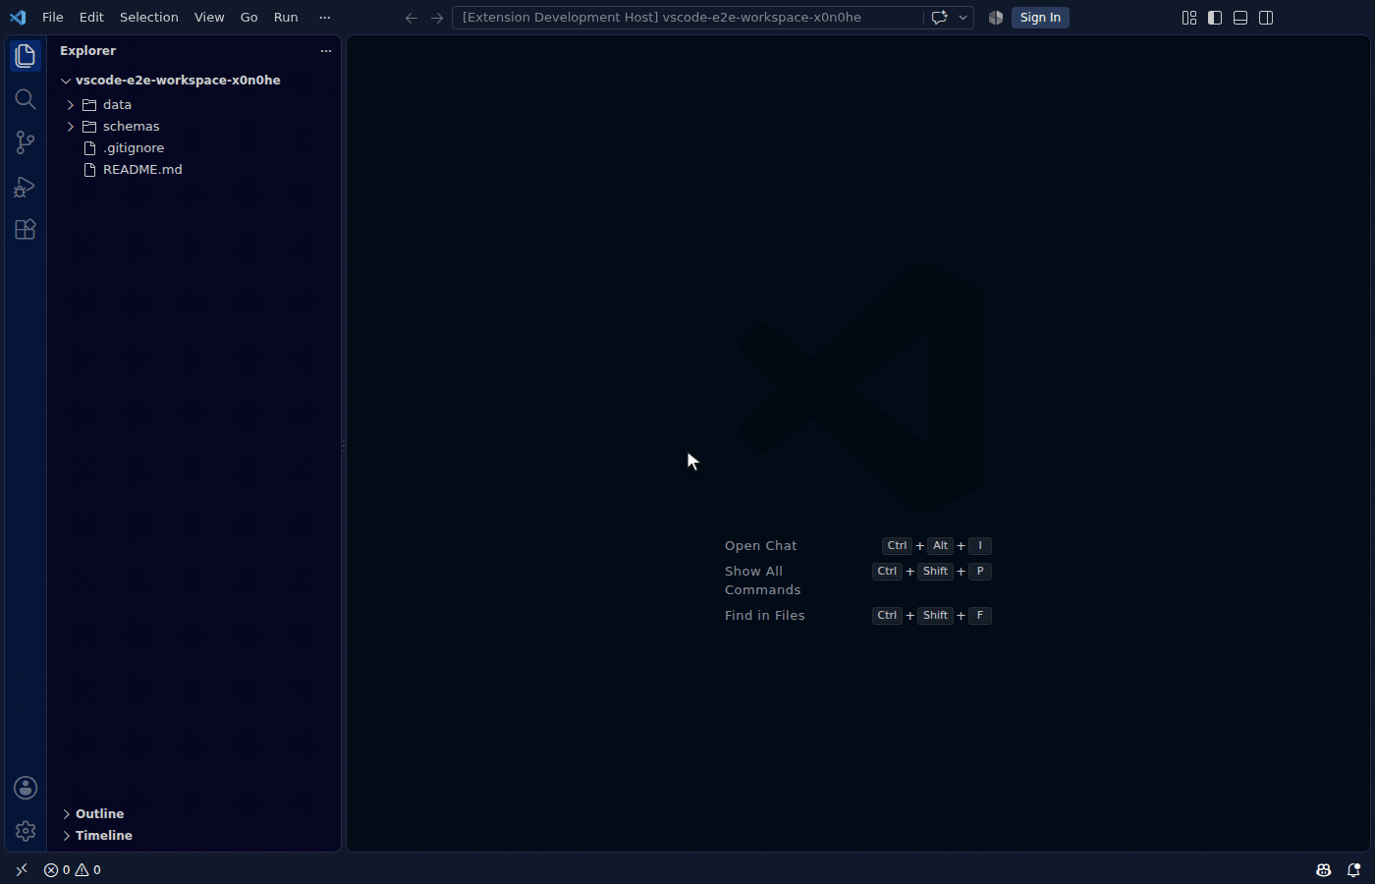Open the Accounts menu icon

[26, 788]
